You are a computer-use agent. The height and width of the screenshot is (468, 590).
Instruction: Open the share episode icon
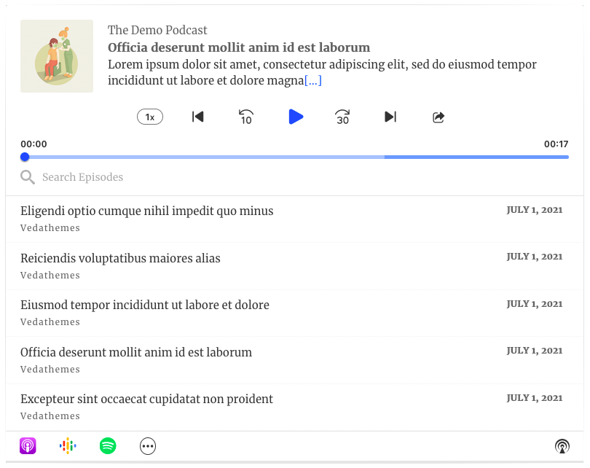tap(438, 117)
